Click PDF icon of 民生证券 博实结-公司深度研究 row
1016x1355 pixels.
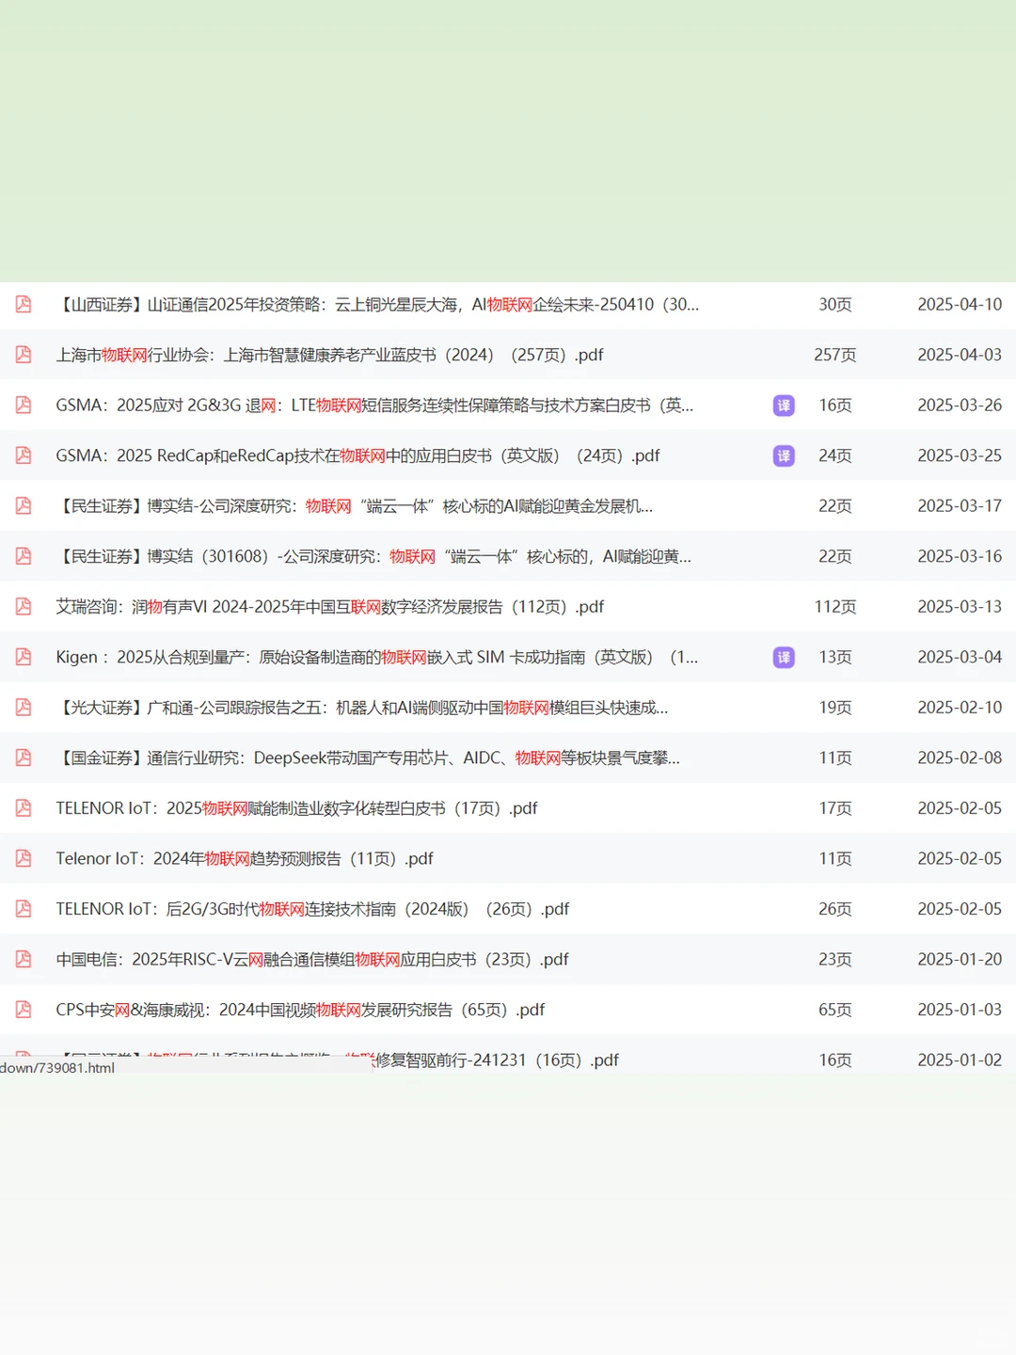24,505
